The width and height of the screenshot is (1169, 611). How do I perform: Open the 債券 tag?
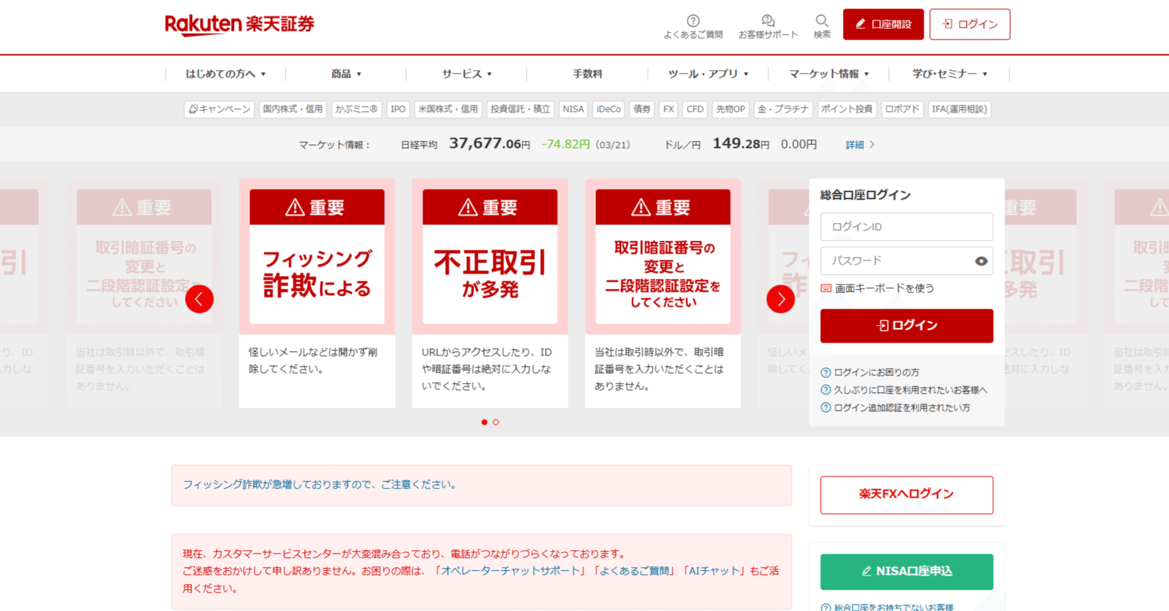tap(642, 109)
